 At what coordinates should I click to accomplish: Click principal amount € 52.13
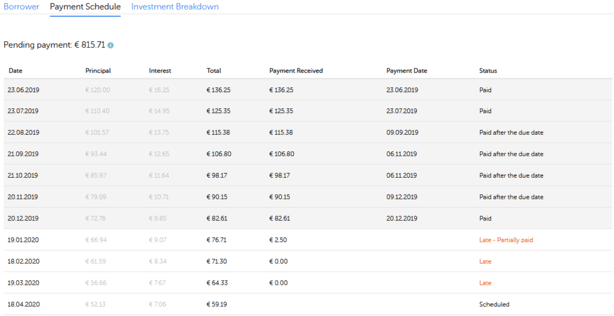95,304
